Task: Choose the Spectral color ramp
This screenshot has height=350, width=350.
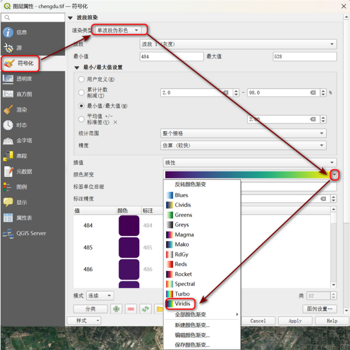Action: click(x=202, y=284)
